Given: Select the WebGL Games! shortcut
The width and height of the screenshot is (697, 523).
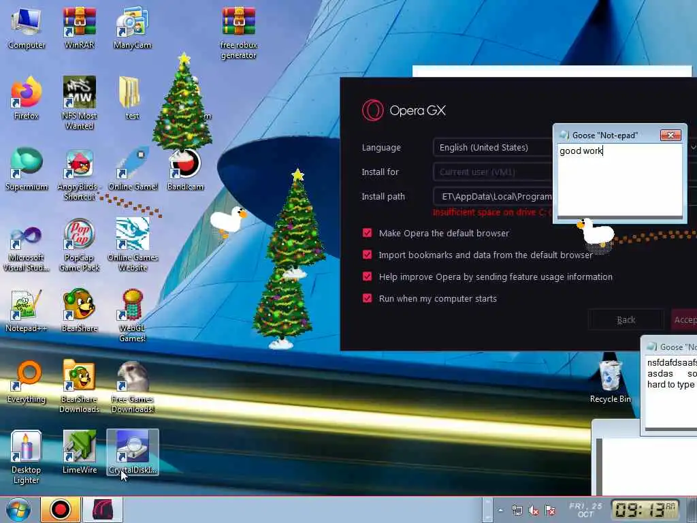Looking at the screenshot, I should (132, 316).
